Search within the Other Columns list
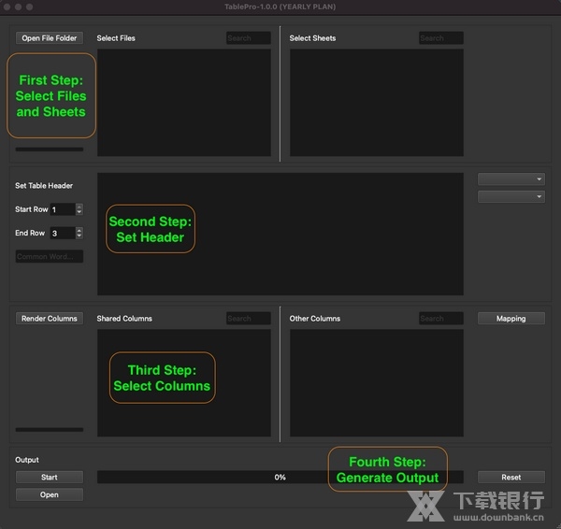Viewport: 561px width, 529px height. [x=440, y=319]
